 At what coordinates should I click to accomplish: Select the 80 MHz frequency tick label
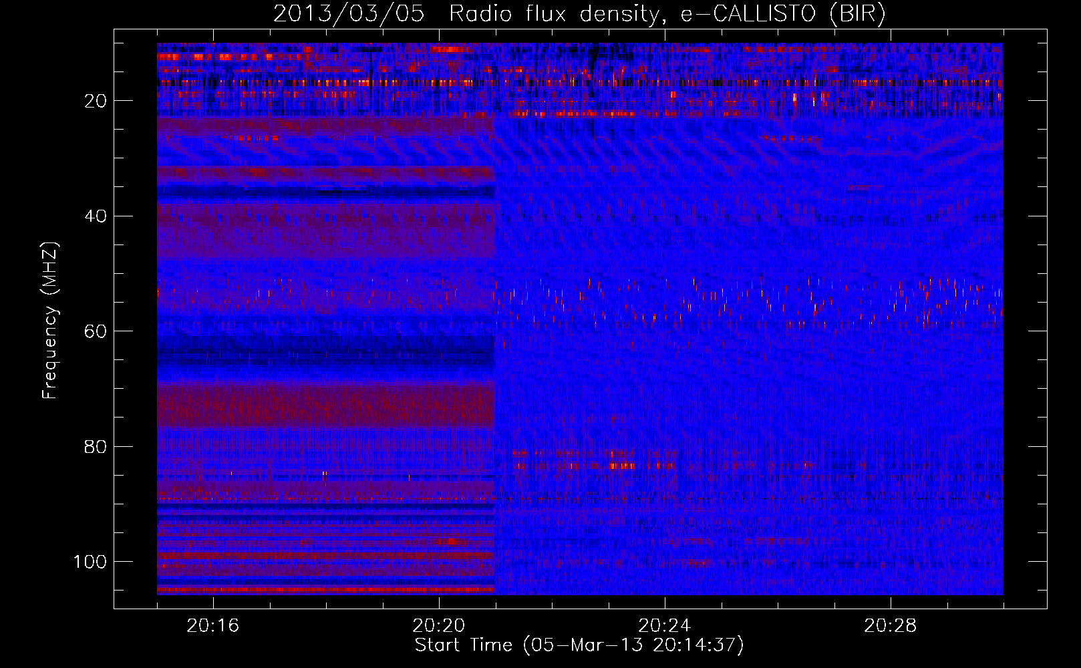pos(96,447)
